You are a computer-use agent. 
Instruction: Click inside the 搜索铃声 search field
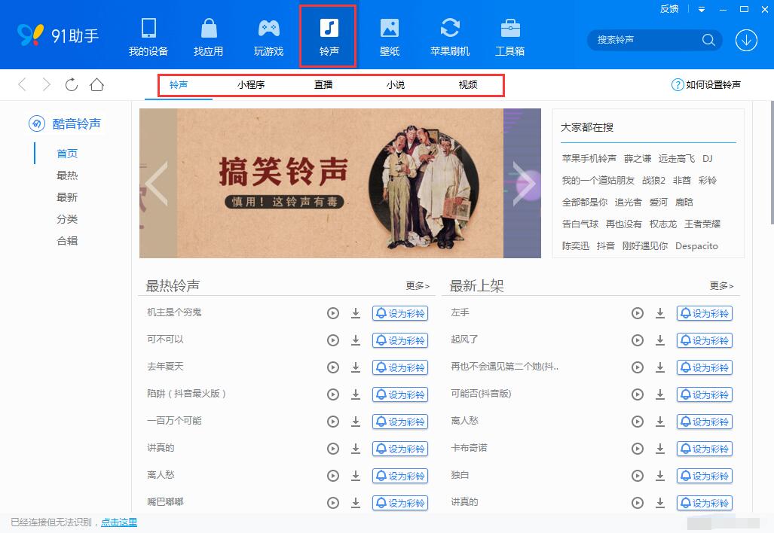coord(648,40)
